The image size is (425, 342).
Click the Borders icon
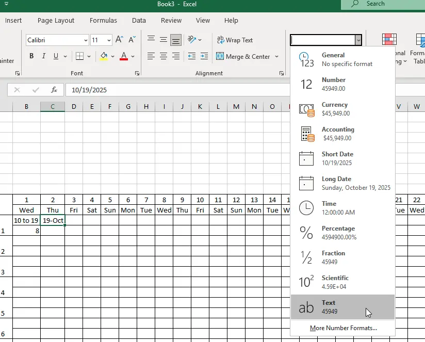pos(79,56)
